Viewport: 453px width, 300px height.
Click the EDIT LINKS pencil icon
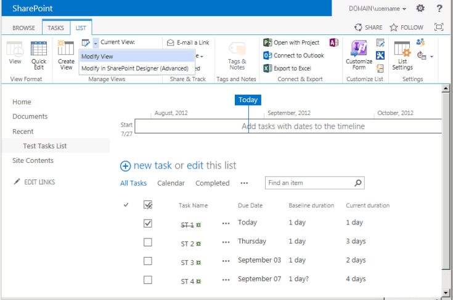[x=17, y=181]
